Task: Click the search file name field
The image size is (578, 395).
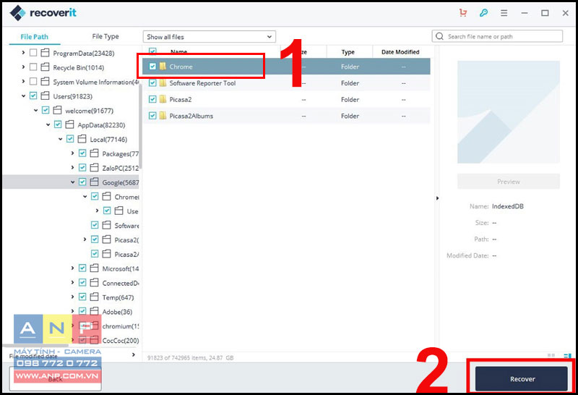Action: [x=497, y=36]
